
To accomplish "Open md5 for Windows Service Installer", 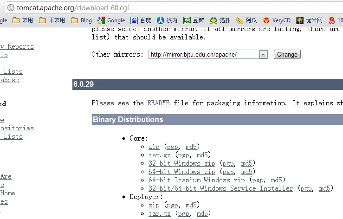I will pos(324,188).
